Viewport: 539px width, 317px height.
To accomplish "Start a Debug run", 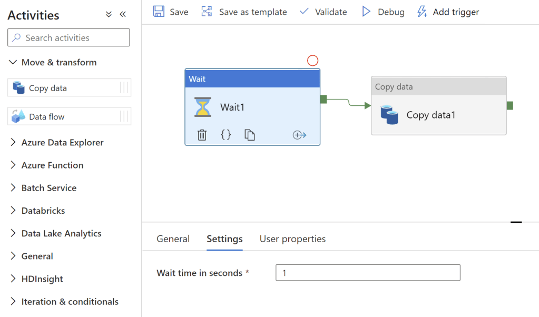I will click(x=383, y=12).
